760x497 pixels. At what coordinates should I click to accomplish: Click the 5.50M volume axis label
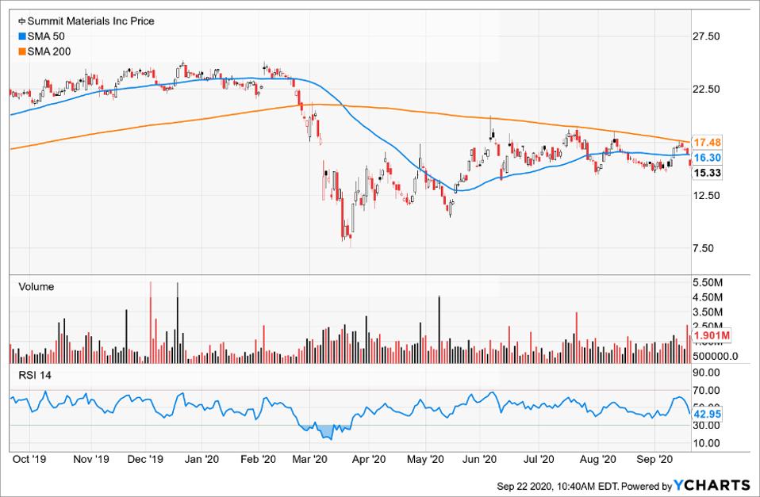708,283
